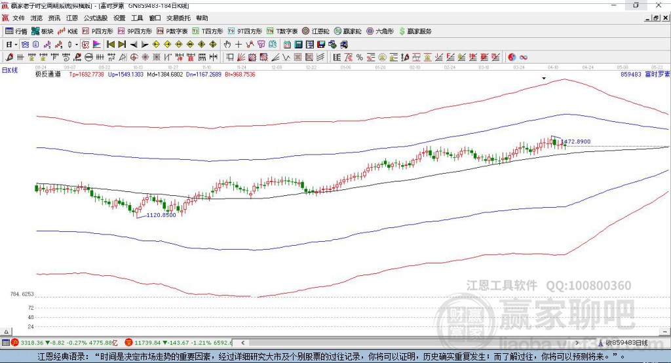This screenshot has width=671, height=363.
Task: Open the calculator icon
Action: (298, 45)
